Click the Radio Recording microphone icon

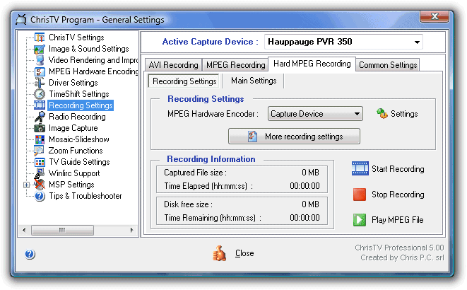click(40, 117)
